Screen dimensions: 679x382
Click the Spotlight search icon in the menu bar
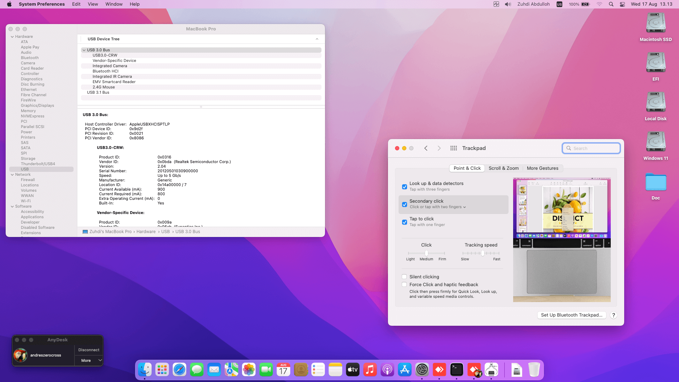pyautogui.click(x=611, y=4)
